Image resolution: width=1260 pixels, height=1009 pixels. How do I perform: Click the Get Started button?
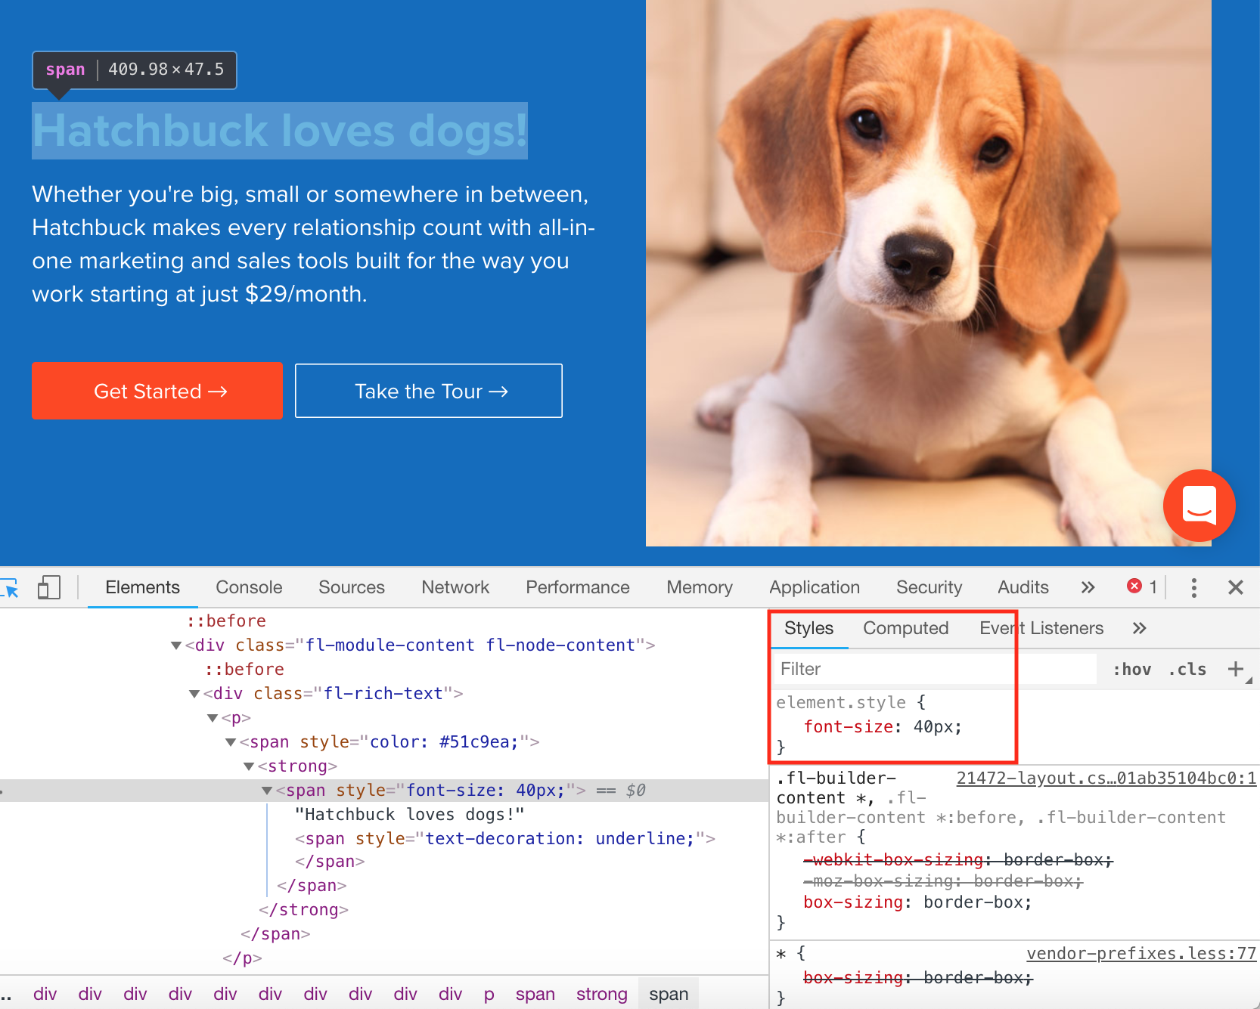[157, 391]
